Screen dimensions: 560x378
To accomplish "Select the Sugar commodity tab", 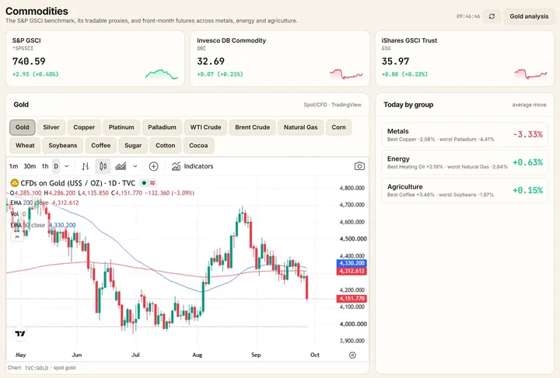I will click(x=133, y=145).
